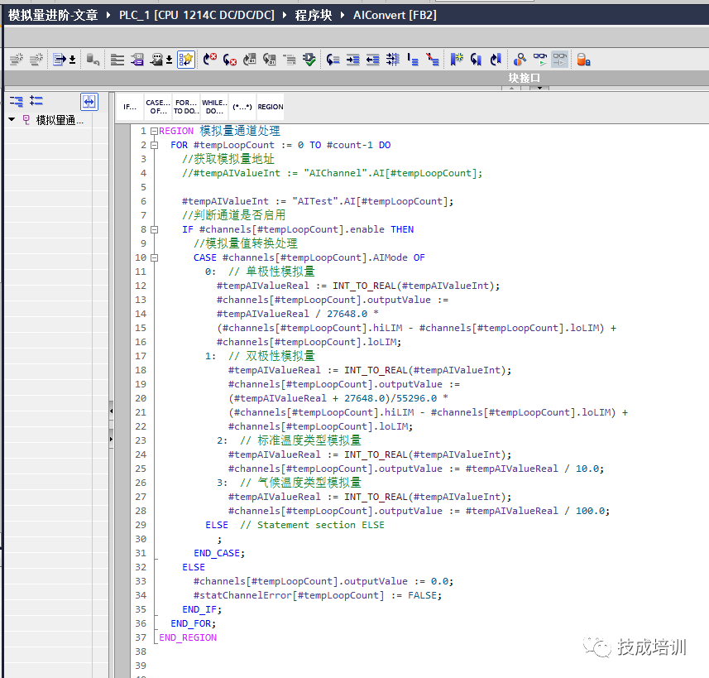Click 100.0 value on line 28

click(x=590, y=511)
